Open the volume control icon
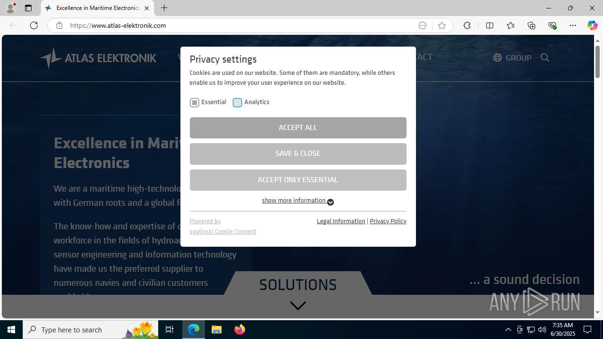Image resolution: width=603 pixels, height=339 pixels. tap(542, 330)
